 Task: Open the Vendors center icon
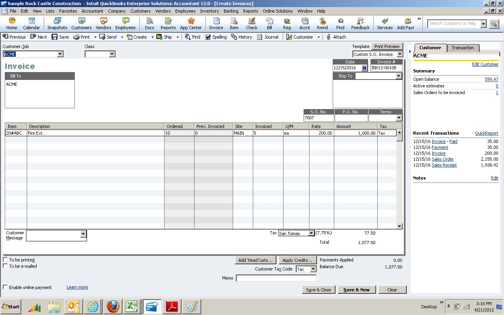pos(104,24)
